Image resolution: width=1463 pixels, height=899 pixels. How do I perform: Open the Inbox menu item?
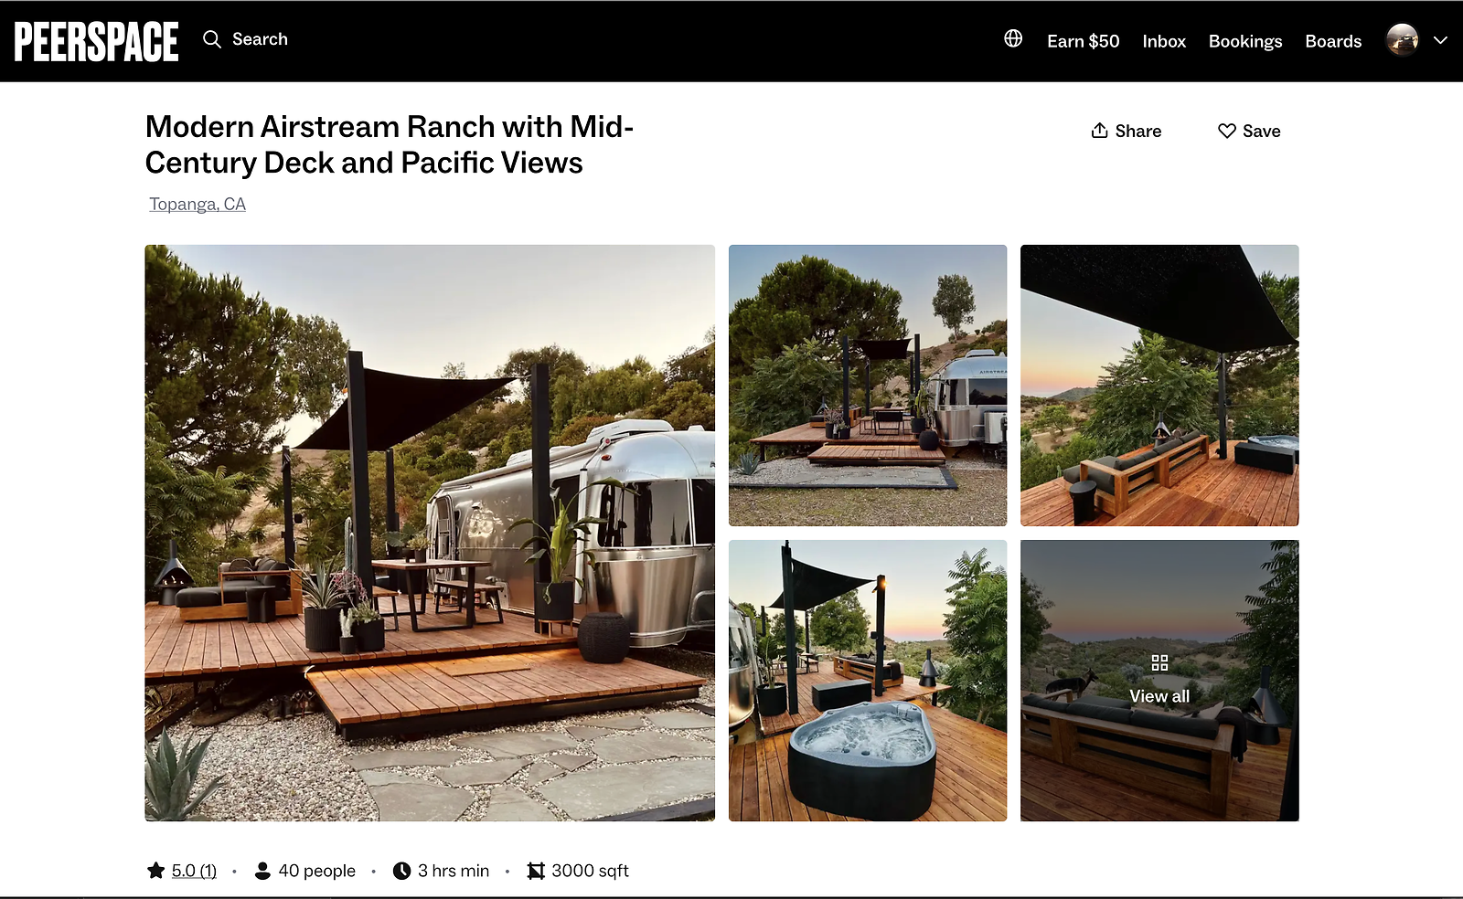[1164, 41]
